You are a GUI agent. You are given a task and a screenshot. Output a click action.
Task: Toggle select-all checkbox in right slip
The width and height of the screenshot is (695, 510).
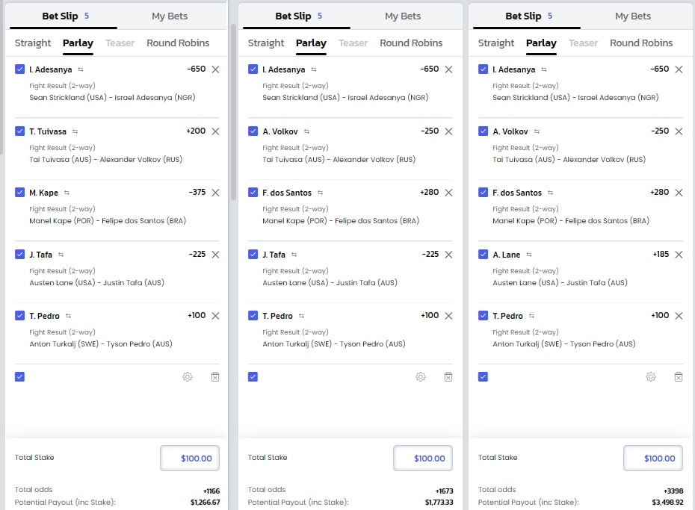coord(483,377)
